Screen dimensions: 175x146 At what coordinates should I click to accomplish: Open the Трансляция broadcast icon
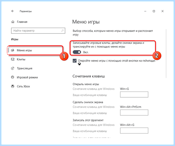pyautogui.click(x=13, y=68)
